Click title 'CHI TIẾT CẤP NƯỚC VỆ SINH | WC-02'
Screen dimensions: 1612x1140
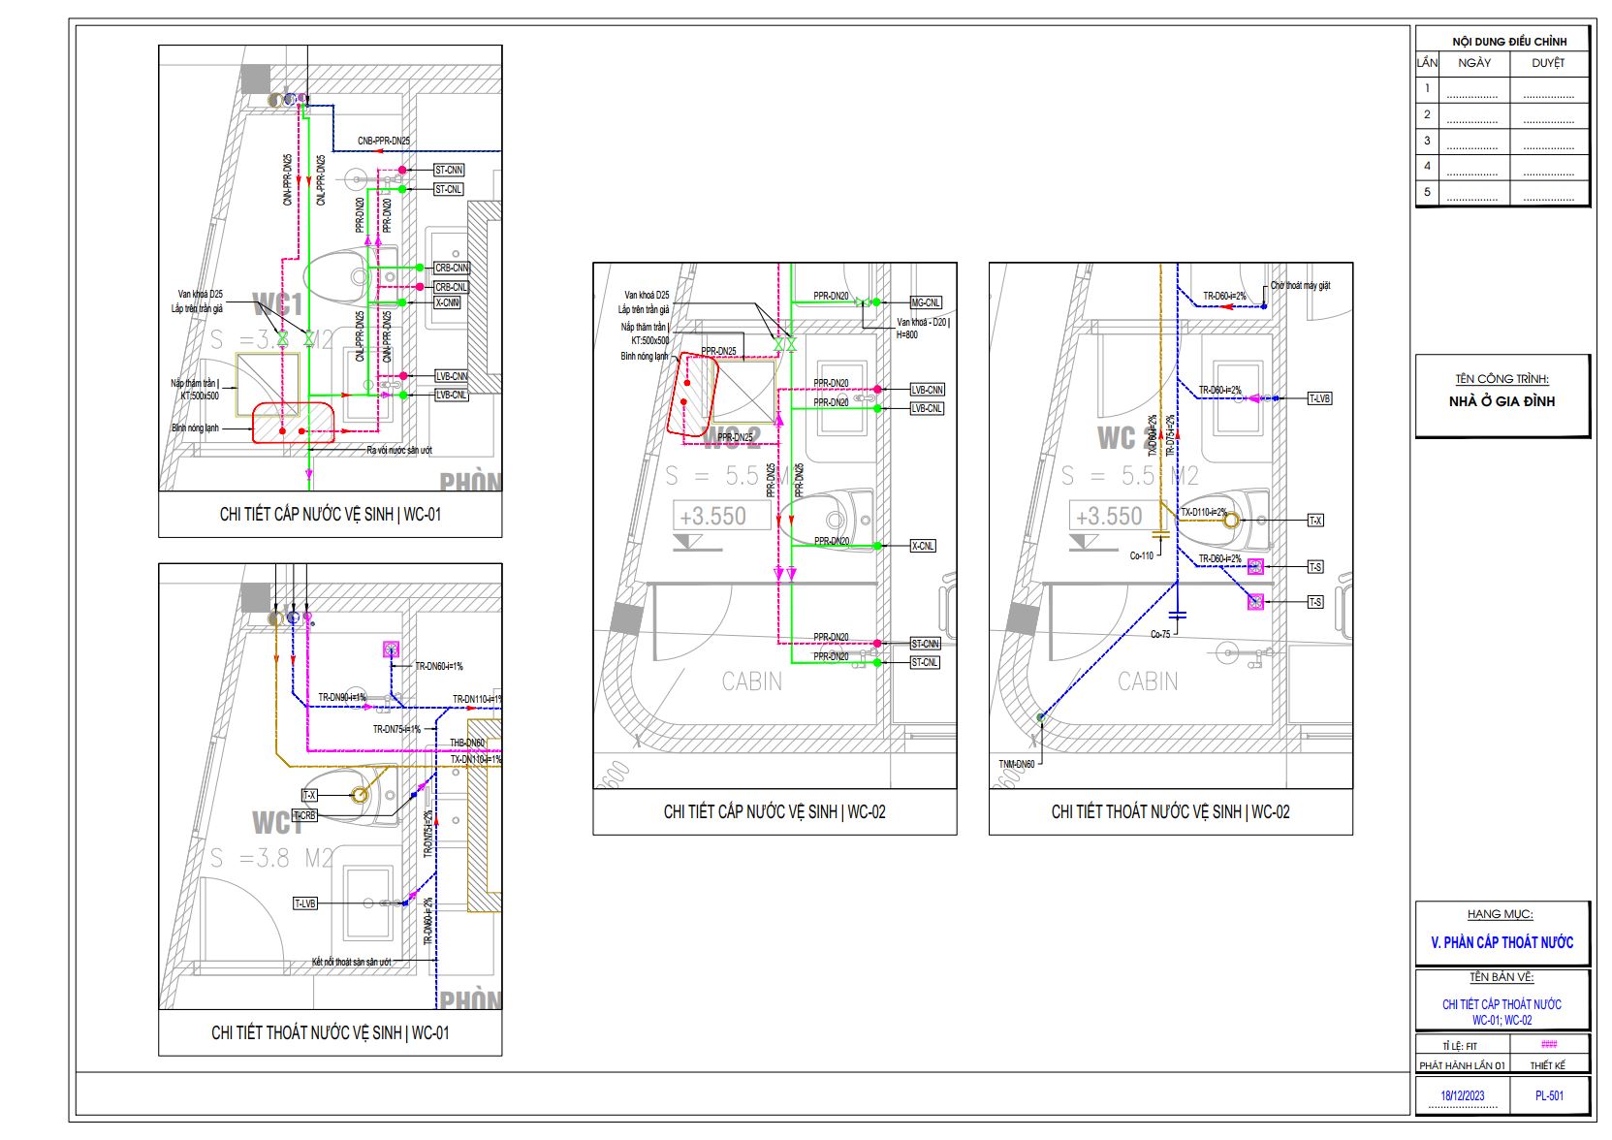[774, 812]
